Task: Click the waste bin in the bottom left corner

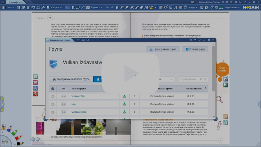Action: (5, 142)
